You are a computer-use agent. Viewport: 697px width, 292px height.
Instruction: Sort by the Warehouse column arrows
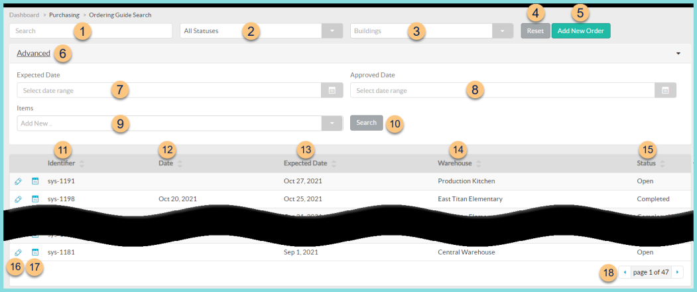click(478, 164)
